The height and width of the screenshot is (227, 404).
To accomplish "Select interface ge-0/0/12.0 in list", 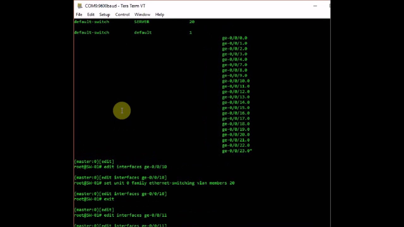I will coord(236,91).
